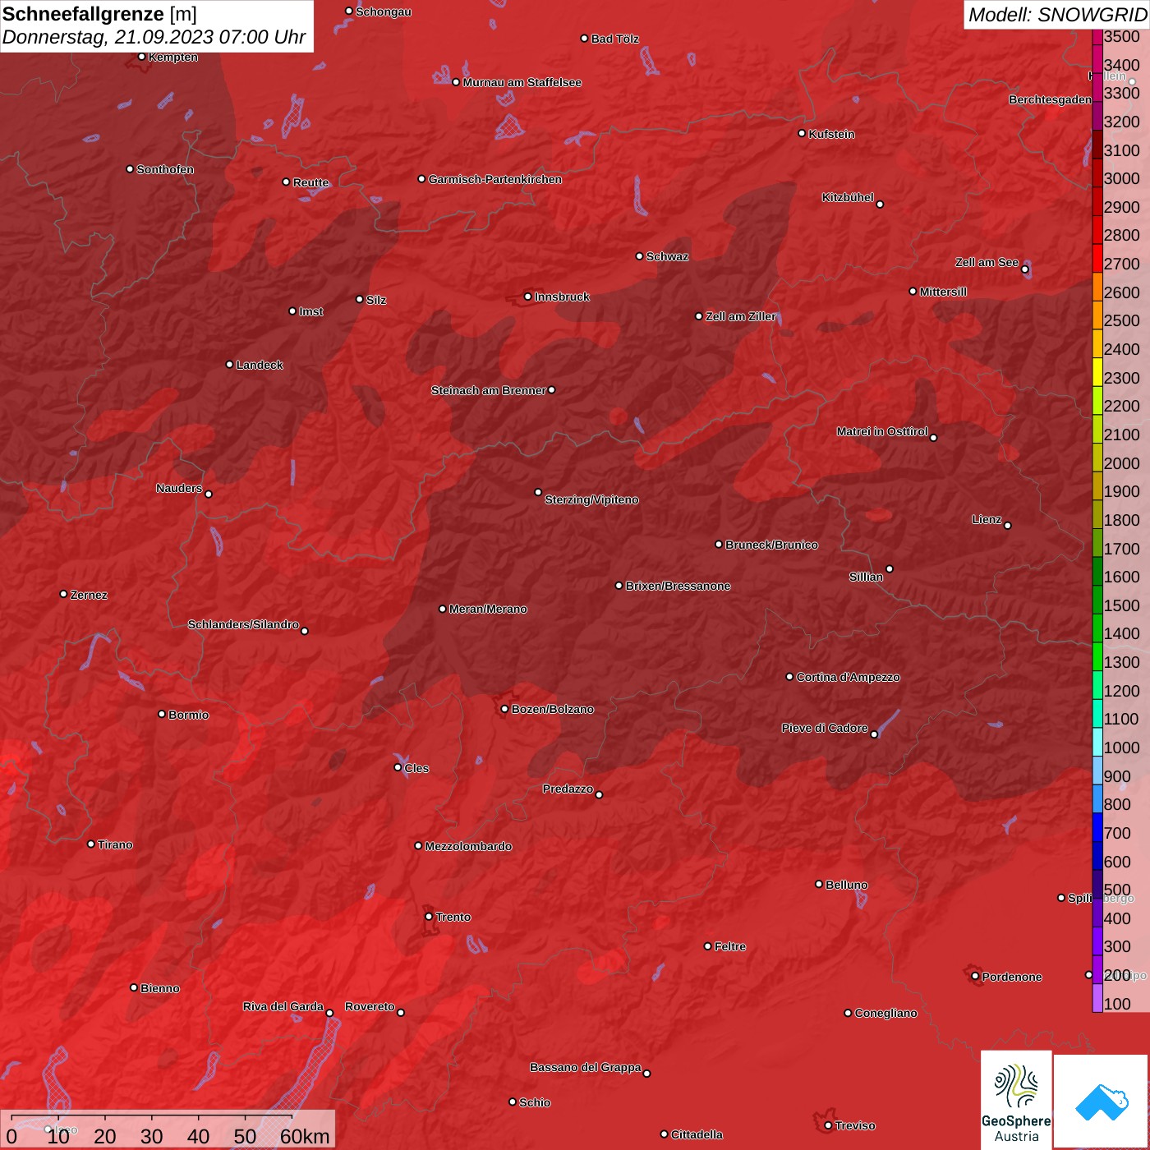Click the Mittersill town marker

point(913,292)
